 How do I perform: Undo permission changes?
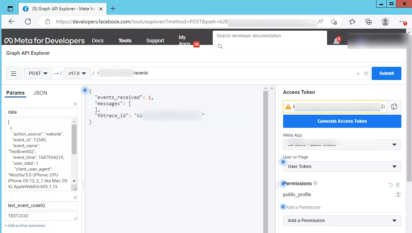point(390,185)
